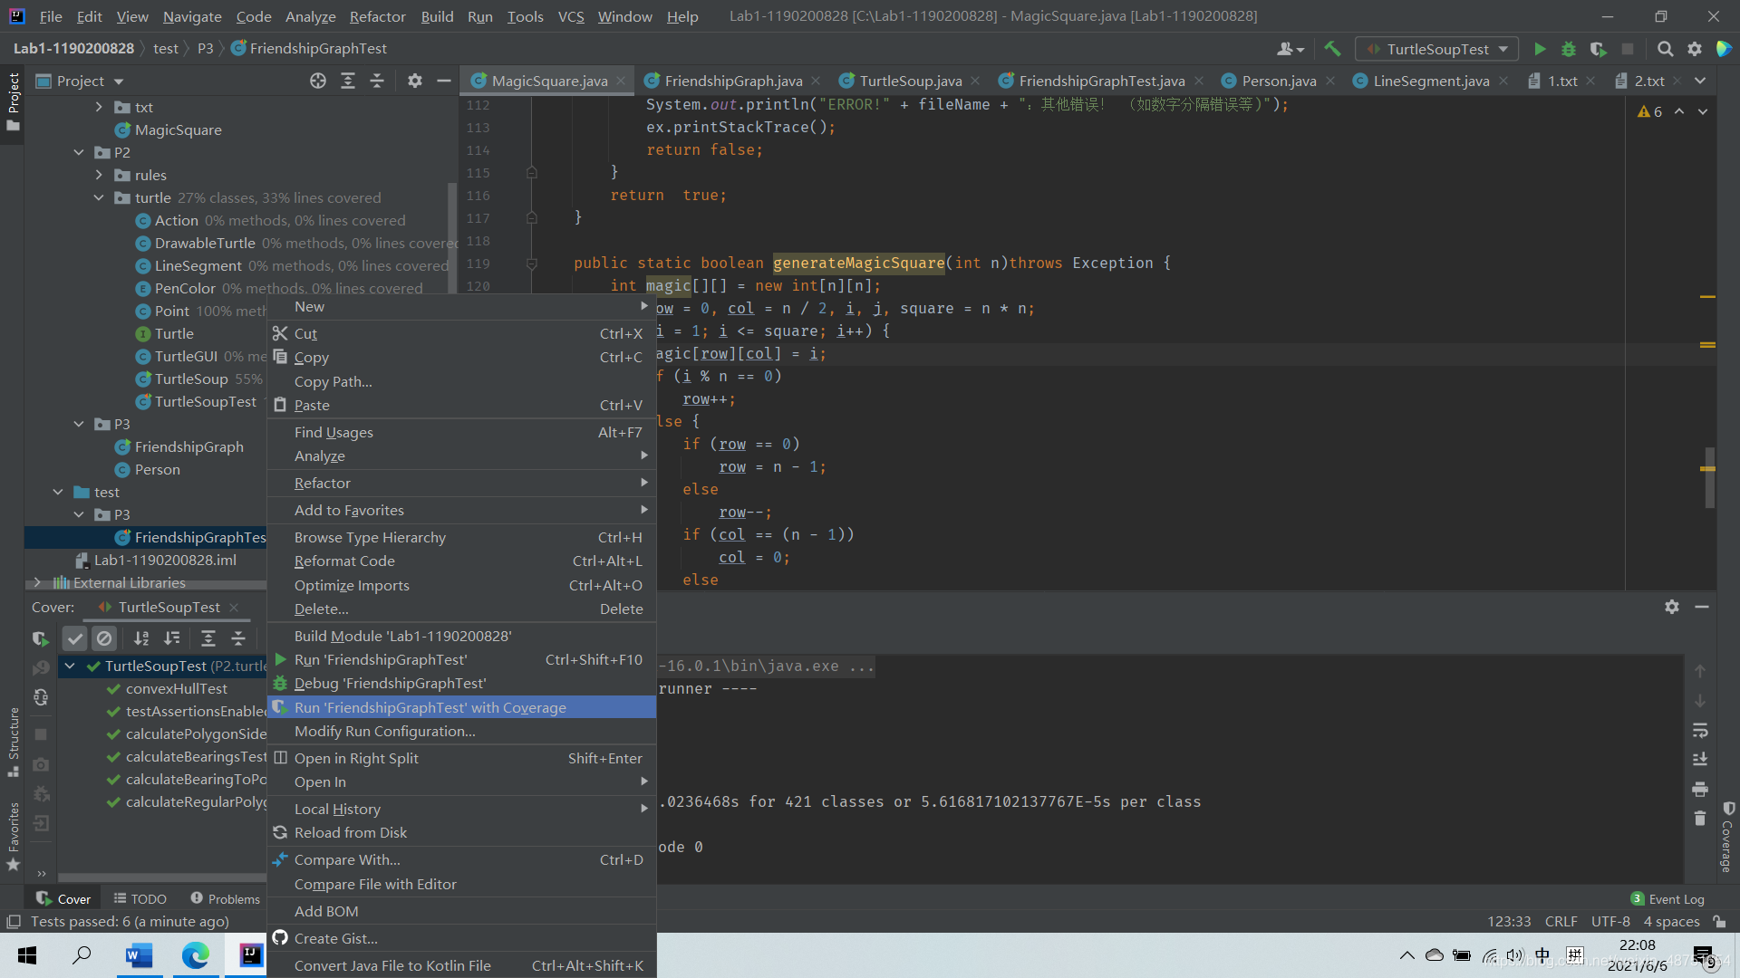The width and height of the screenshot is (1740, 978).
Task: Open Run panel settings gear
Action: (1672, 607)
